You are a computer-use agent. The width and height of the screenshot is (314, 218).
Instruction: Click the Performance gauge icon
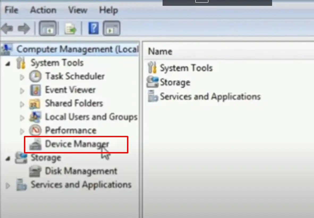click(x=35, y=130)
